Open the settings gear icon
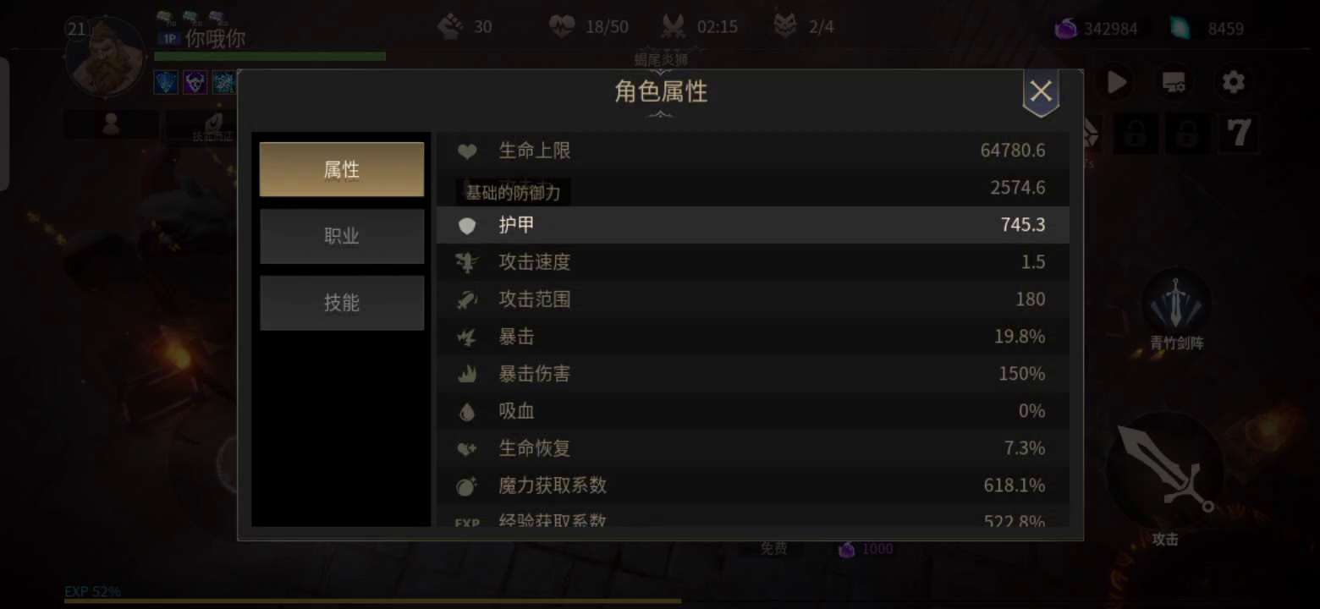This screenshot has width=1320, height=609. pyautogui.click(x=1234, y=82)
